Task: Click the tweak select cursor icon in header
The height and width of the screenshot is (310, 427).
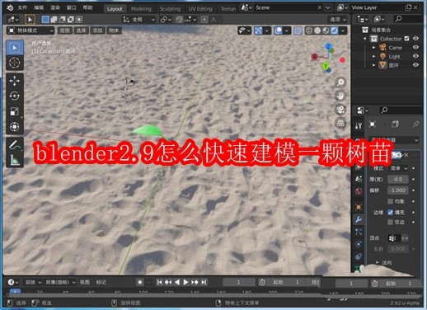Action: tap(30, 19)
